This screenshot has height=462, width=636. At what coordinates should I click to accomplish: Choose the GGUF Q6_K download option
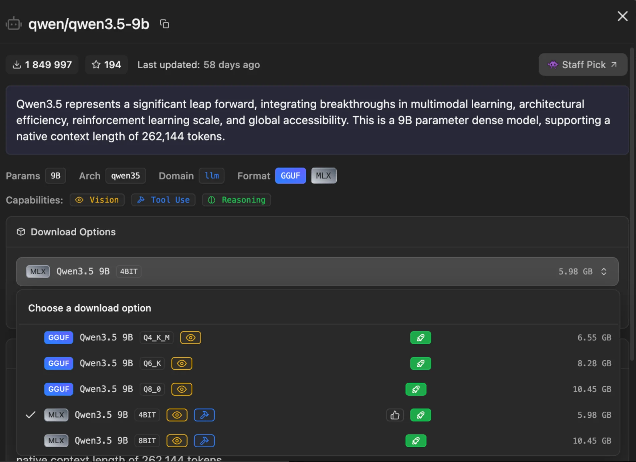pyautogui.click(x=319, y=363)
